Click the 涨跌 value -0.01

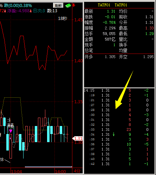[110, 17]
